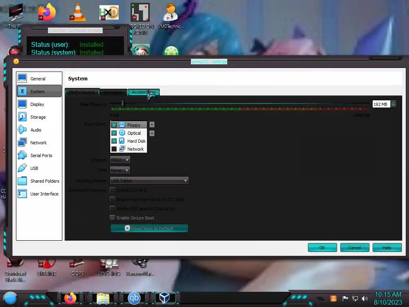Check the Network boot order checkbox

[x=114, y=149]
